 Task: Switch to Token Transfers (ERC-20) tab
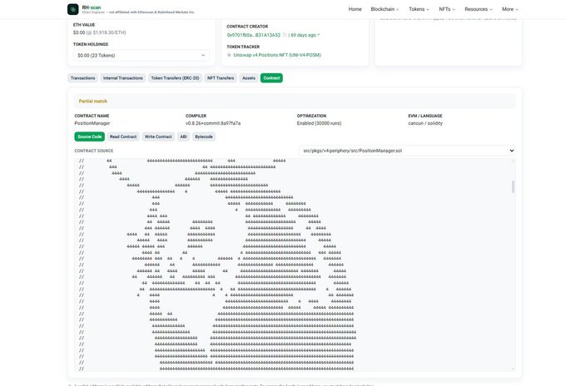click(x=175, y=78)
